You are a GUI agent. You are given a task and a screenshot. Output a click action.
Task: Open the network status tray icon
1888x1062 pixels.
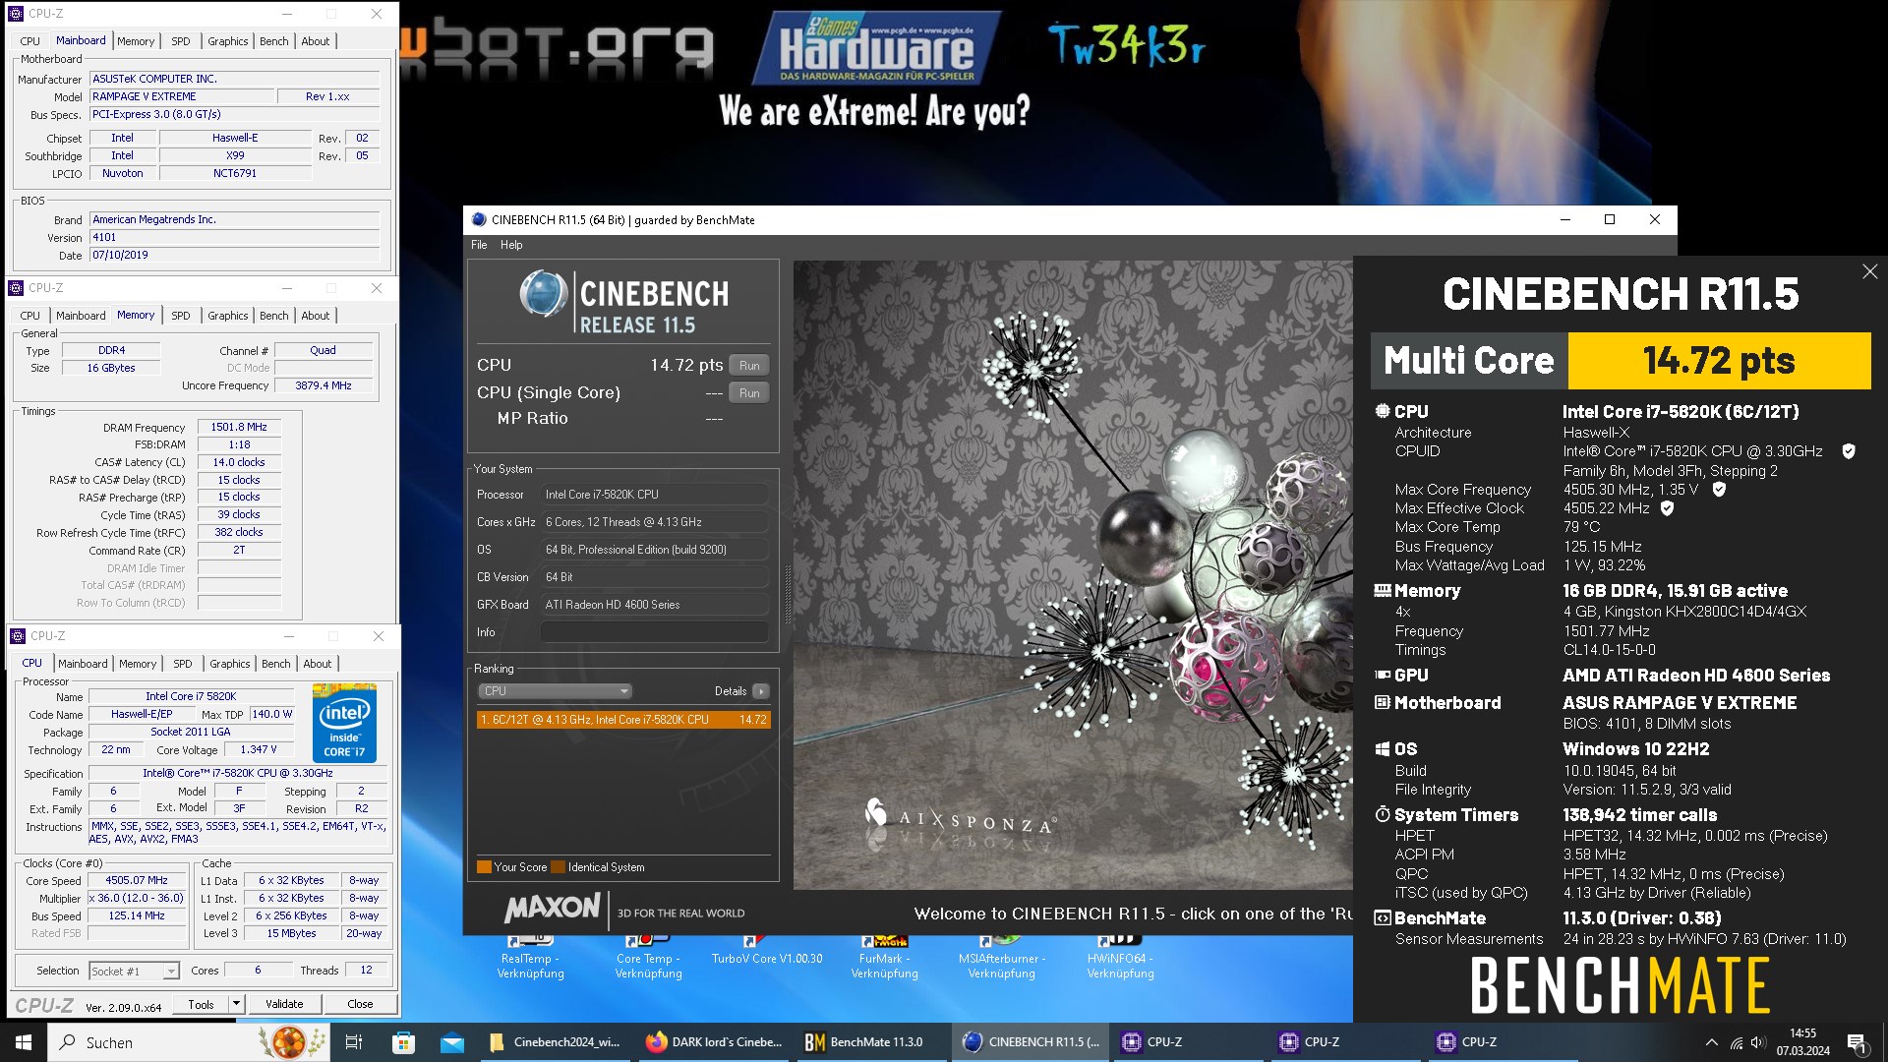1737,1042
